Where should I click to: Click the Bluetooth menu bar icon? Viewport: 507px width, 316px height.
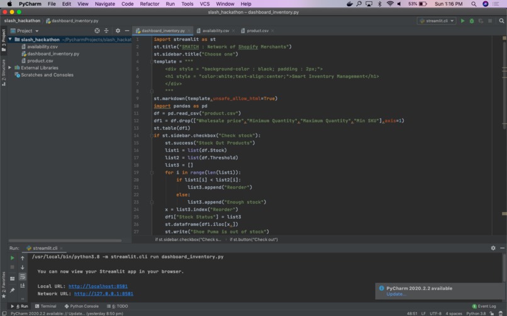coord(379,4)
